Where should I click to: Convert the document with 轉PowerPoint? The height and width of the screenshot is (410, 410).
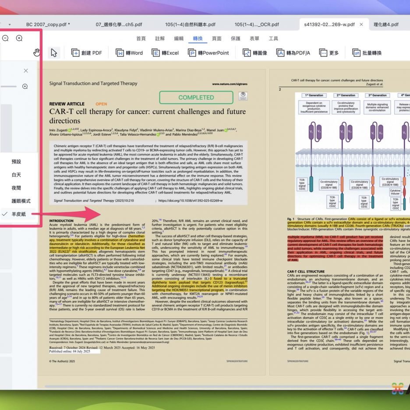point(209,53)
